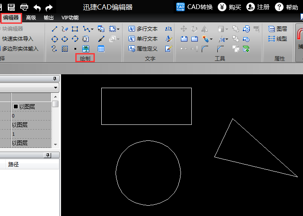Pin the properties panel with pushpin
This screenshot has width=303, height=216.
point(55,78)
